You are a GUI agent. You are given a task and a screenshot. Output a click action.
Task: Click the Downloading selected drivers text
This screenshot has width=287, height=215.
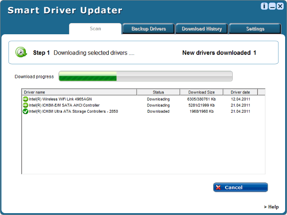pyautogui.click(x=94, y=53)
